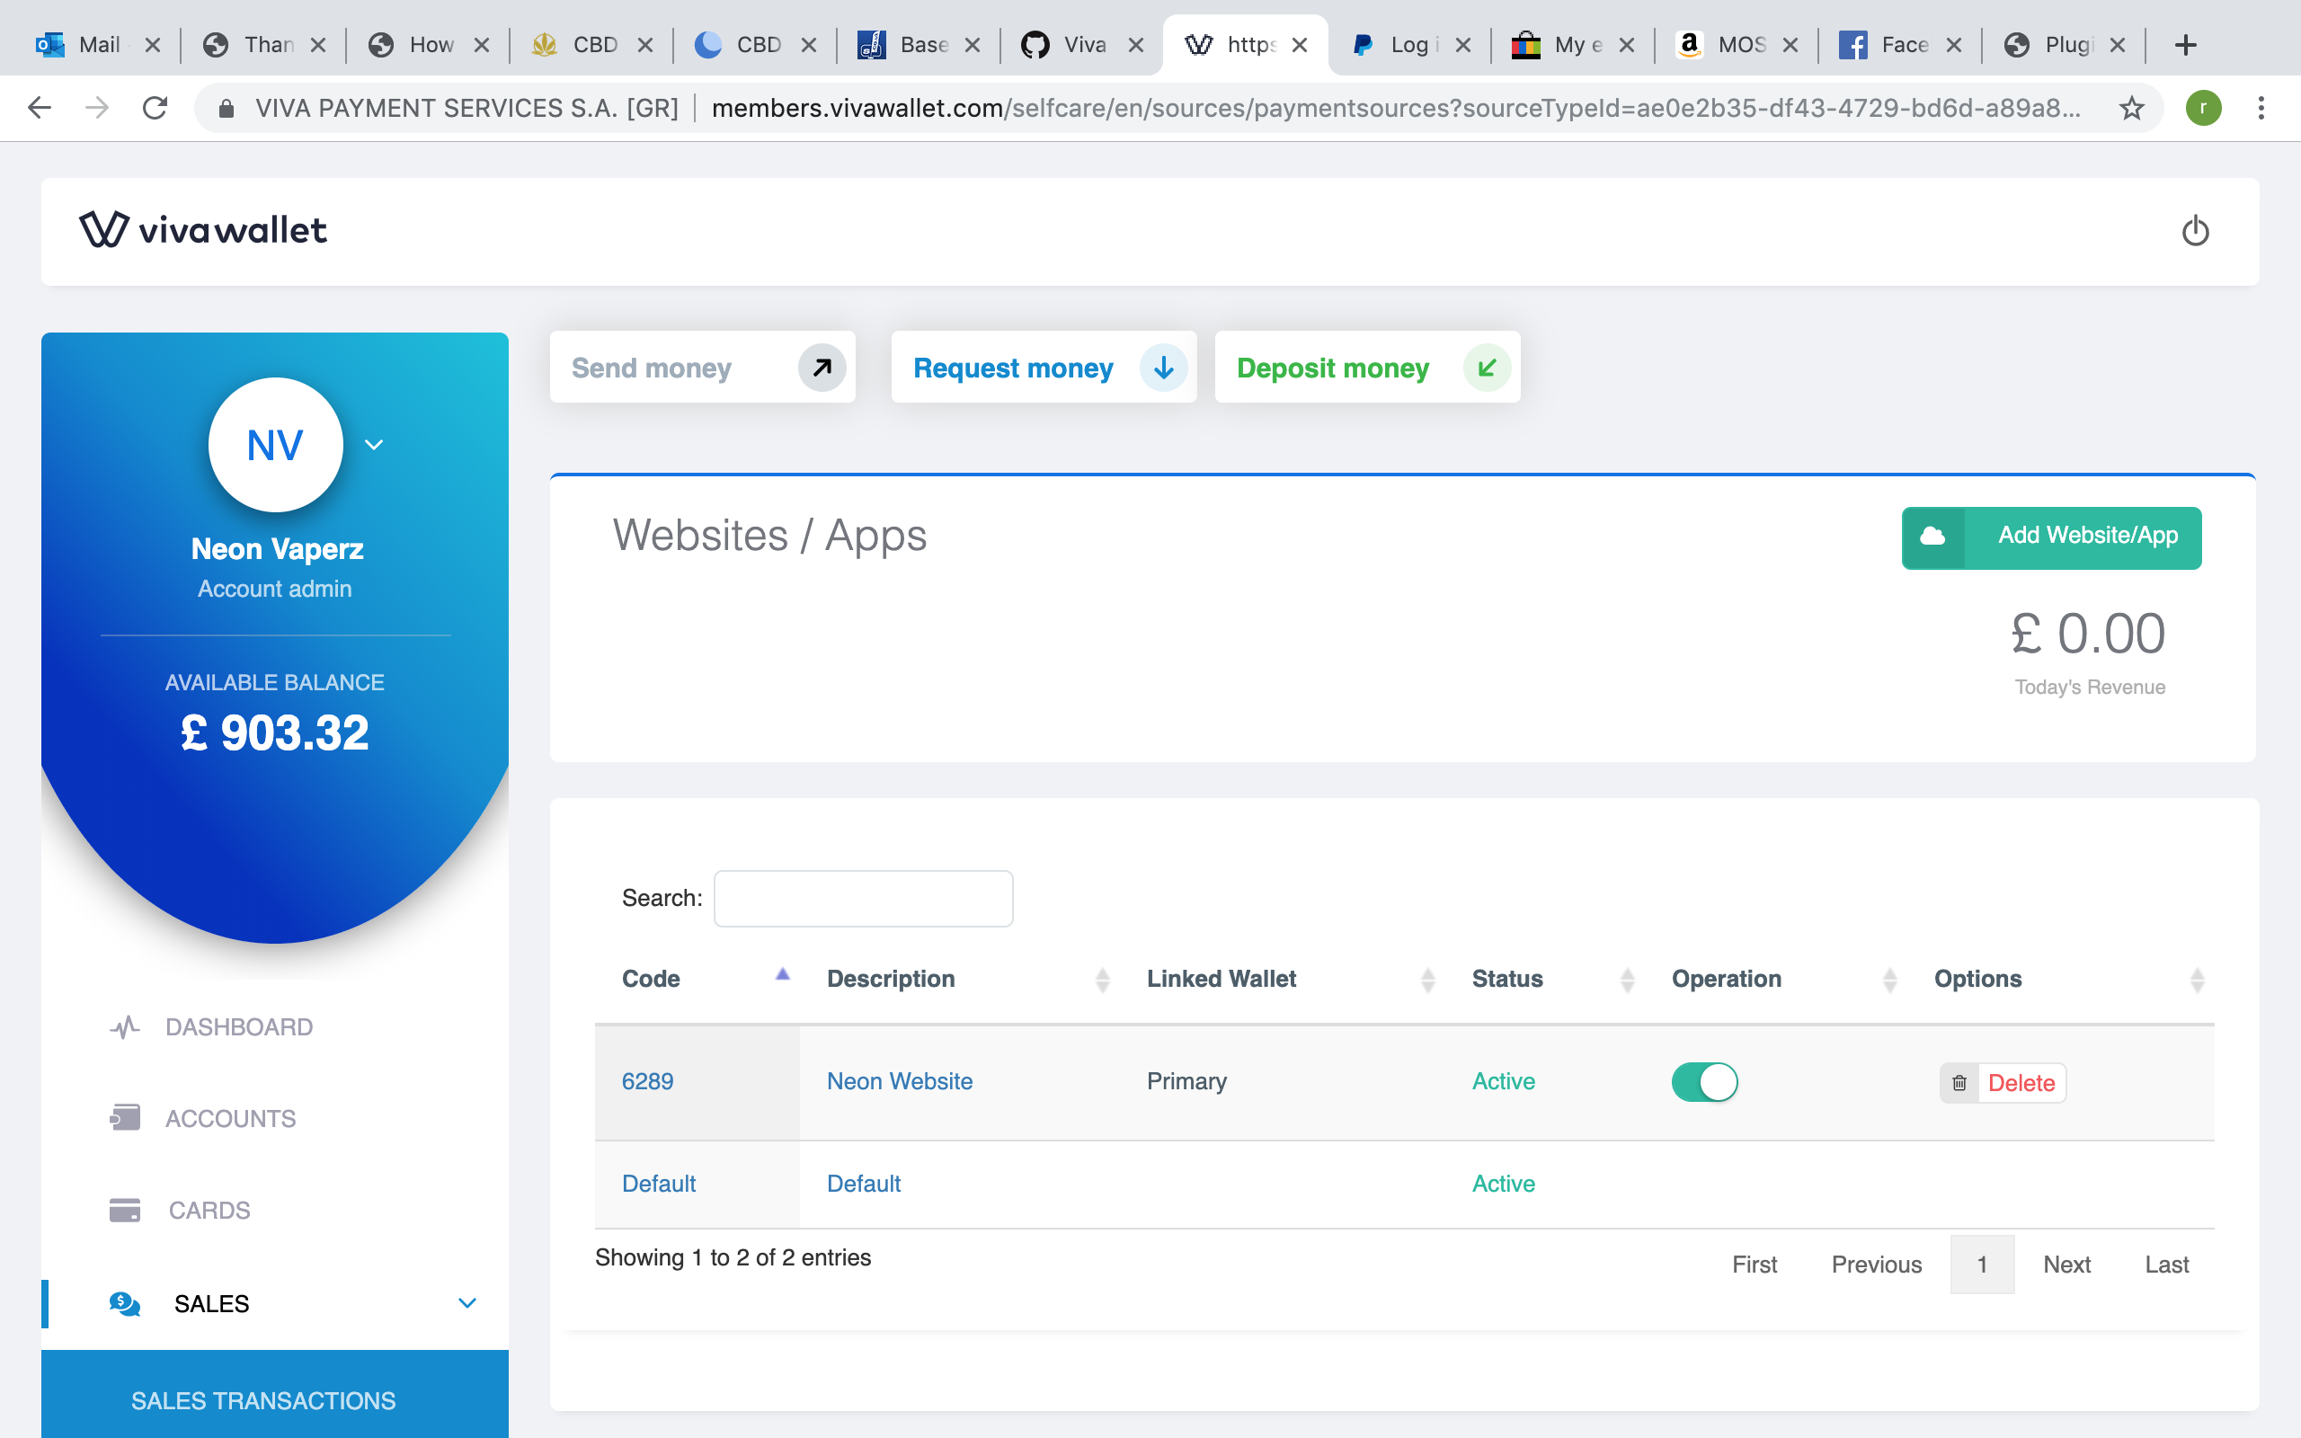Click the Sales chat-bubble icon
Image resolution: width=2301 pixels, height=1438 pixels.
(125, 1303)
